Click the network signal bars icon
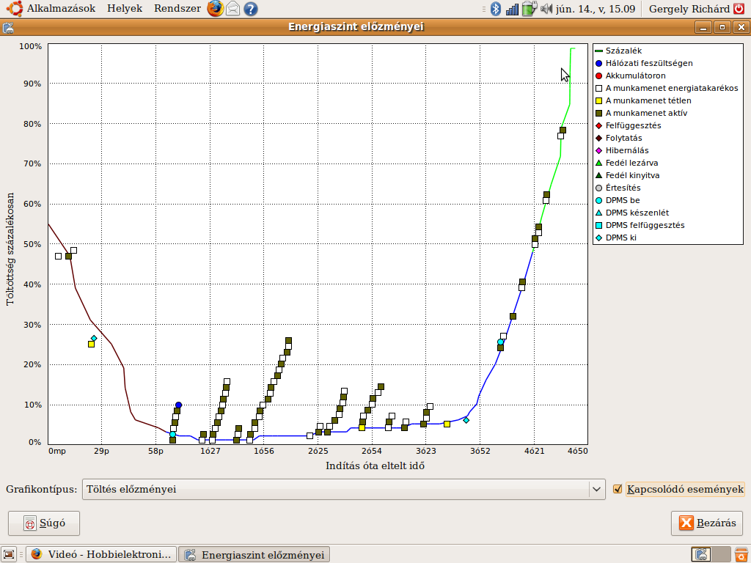751x563 pixels. pos(512,9)
